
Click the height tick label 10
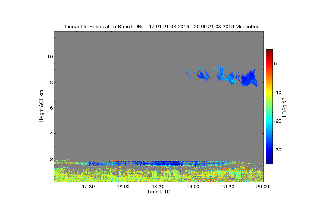coord(49,57)
